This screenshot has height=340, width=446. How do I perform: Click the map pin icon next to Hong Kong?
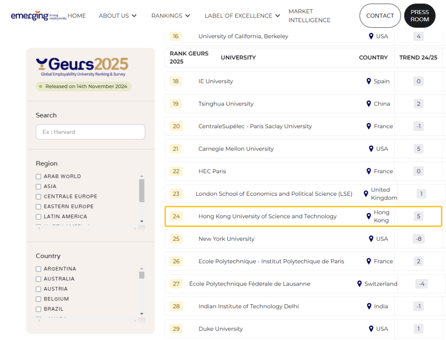point(369,216)
